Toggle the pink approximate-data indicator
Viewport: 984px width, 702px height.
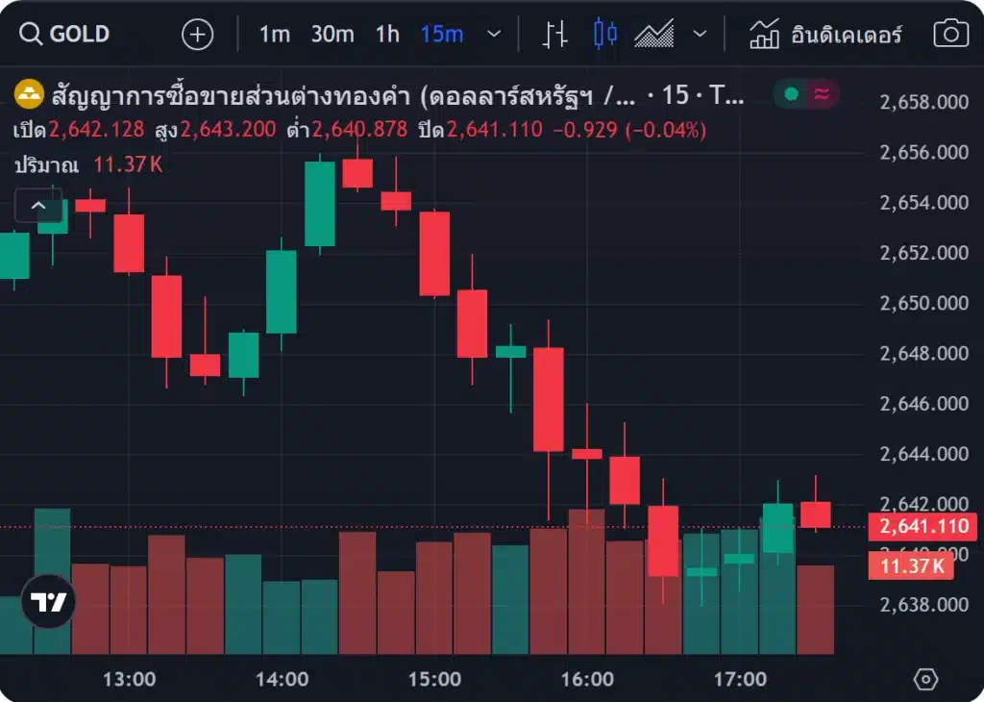pyautogui.click(x=822, y=94)
